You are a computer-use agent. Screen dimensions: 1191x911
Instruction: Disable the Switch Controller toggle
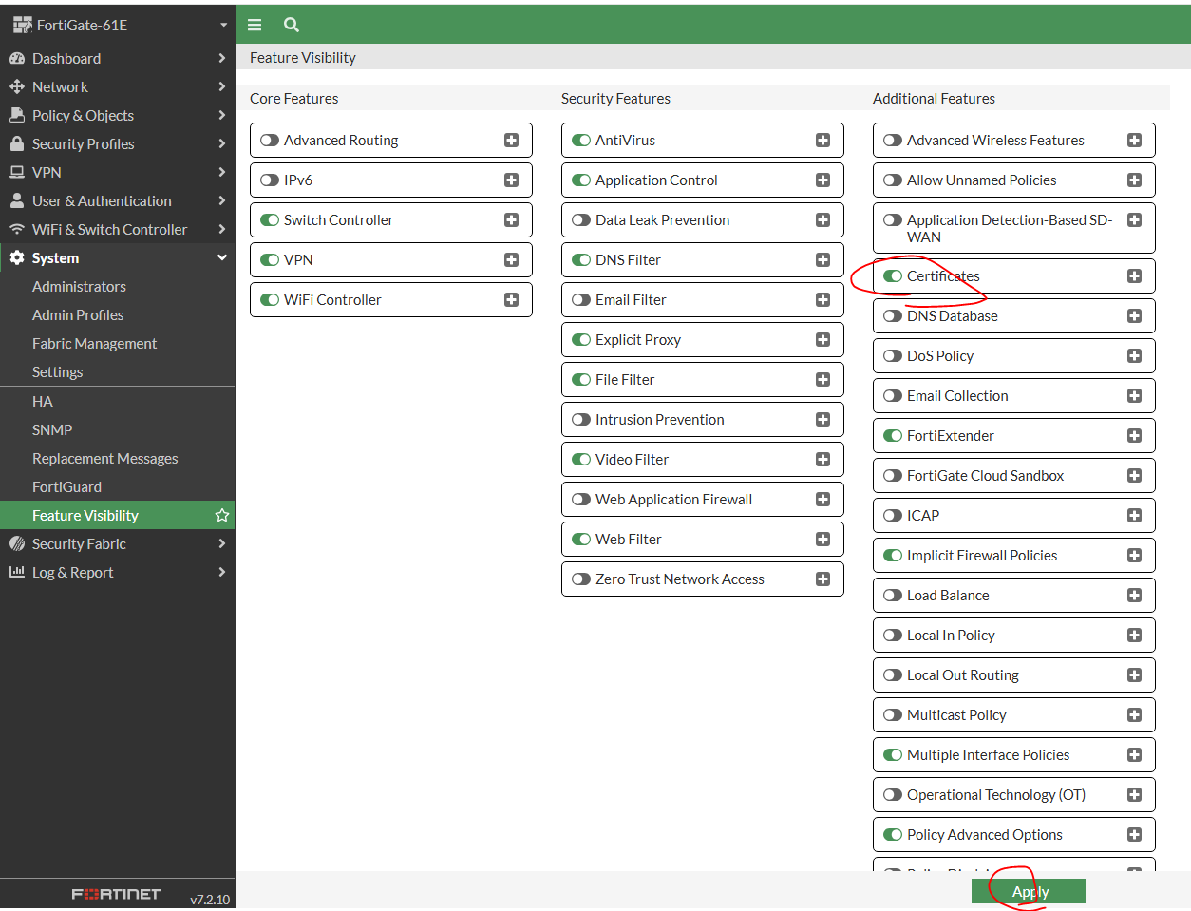[270, 219]
